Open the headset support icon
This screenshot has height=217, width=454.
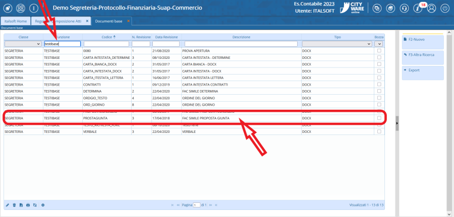404,9
